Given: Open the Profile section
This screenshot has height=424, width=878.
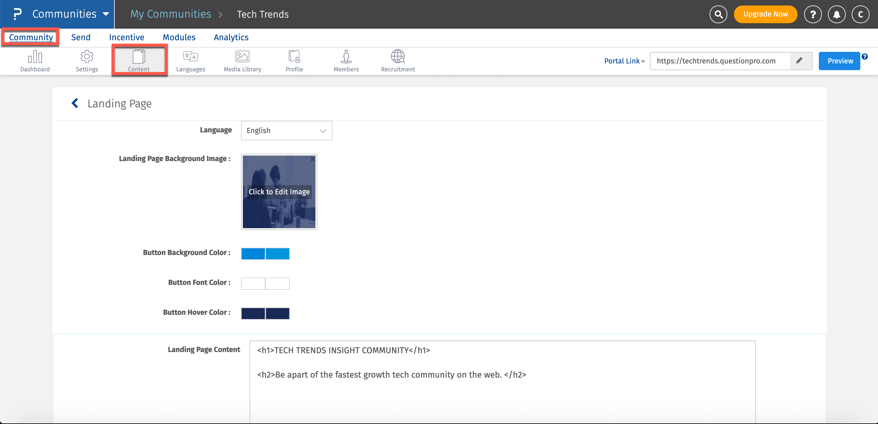Looking at the screenshot, I should point(294,61).
